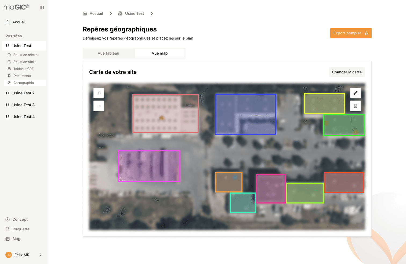Click the flame icon on Export pompier

366,33
